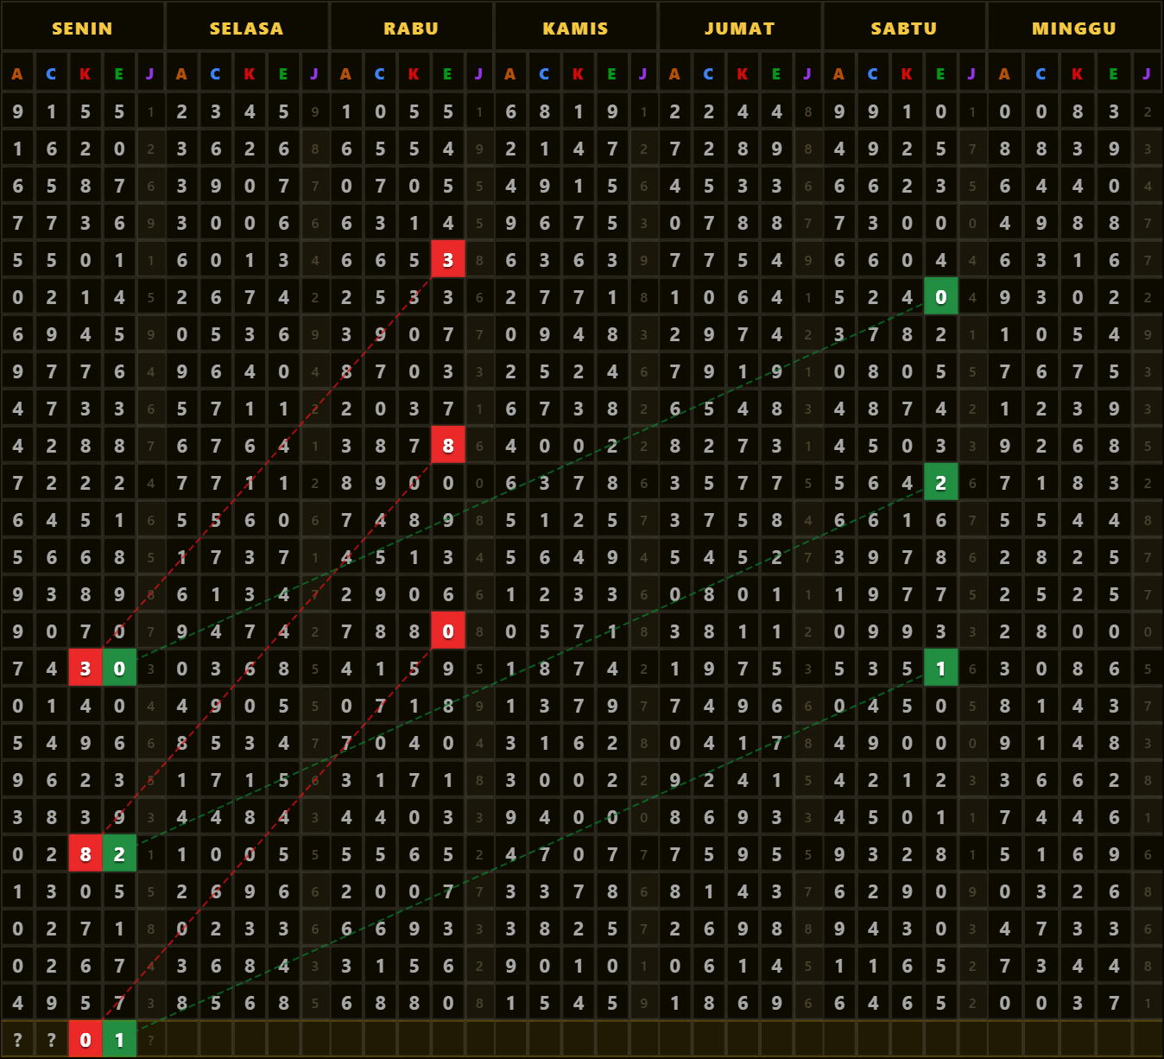This screenshot has height=1059, width=1164.
Task: Select blue letter C under SABTU
Action: click(873, 74)
